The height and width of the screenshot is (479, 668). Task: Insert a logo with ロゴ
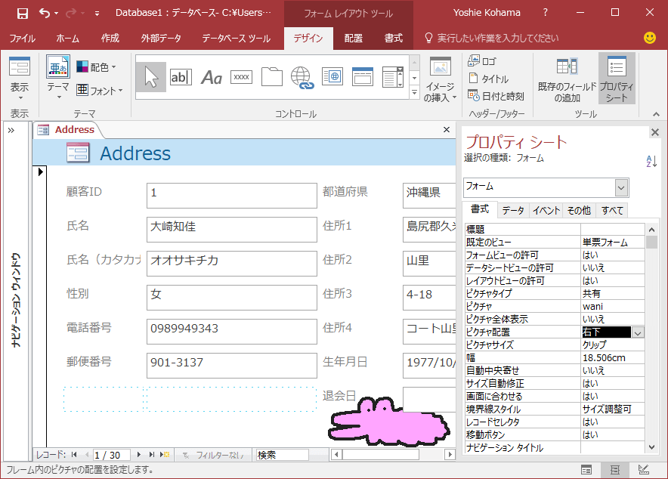[x=482, y=61]
